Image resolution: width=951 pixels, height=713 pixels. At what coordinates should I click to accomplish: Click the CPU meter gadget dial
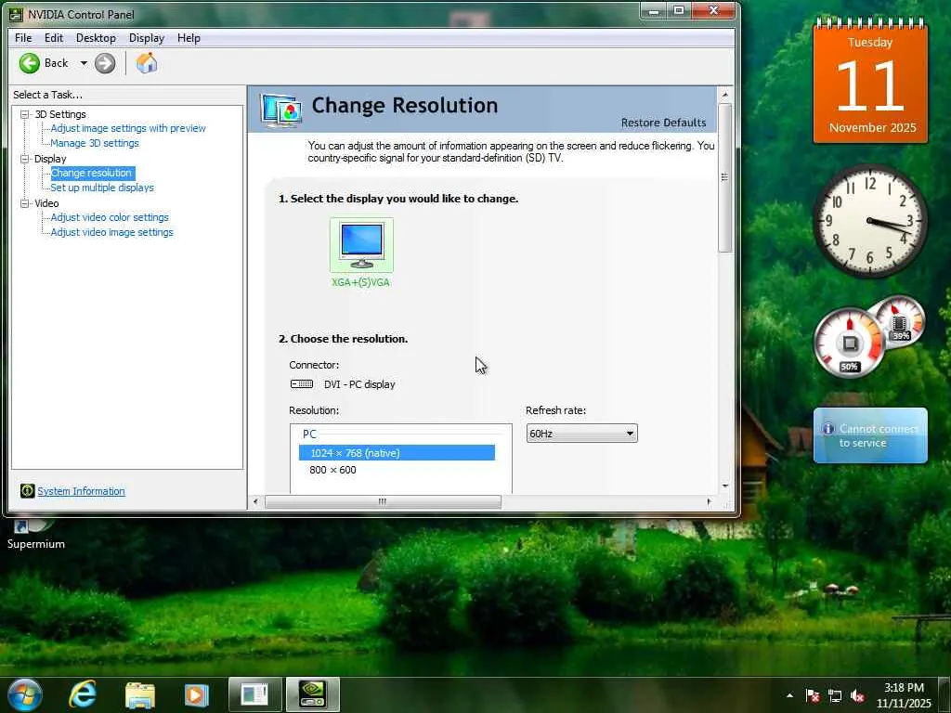click(849, 343)
